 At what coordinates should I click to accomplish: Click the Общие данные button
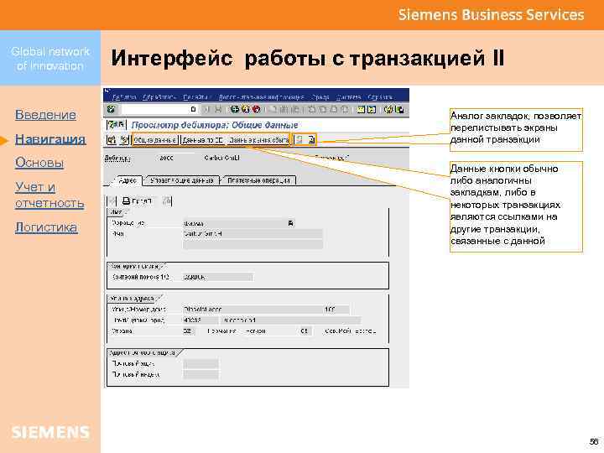point(156,140)
